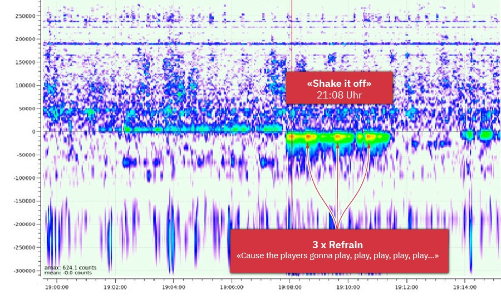The height and width of the screenshot is (300, 501).
Task: Click the 19:06:00 time axis label
Action: 231,288
